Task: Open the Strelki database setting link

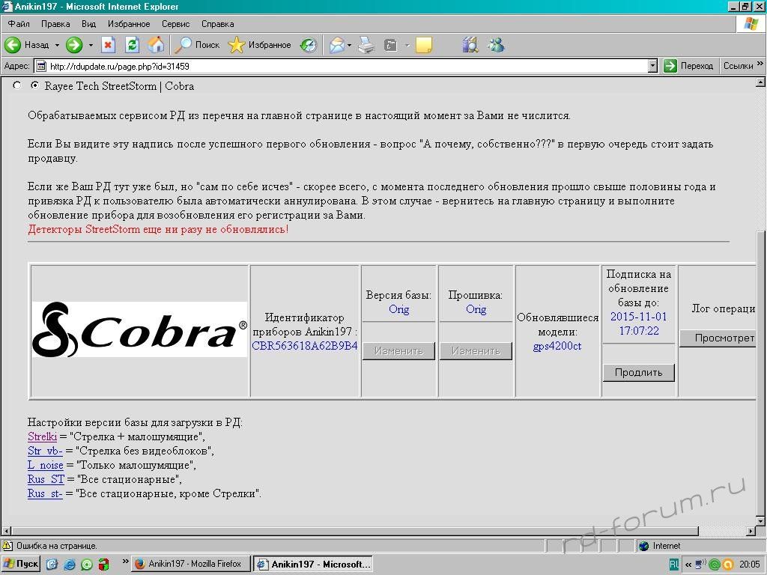Action: pos(42,436)
